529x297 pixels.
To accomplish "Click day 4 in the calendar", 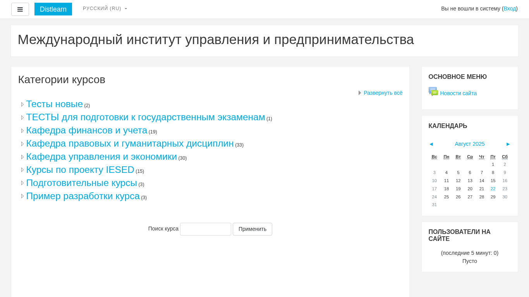I will [447, 172].
